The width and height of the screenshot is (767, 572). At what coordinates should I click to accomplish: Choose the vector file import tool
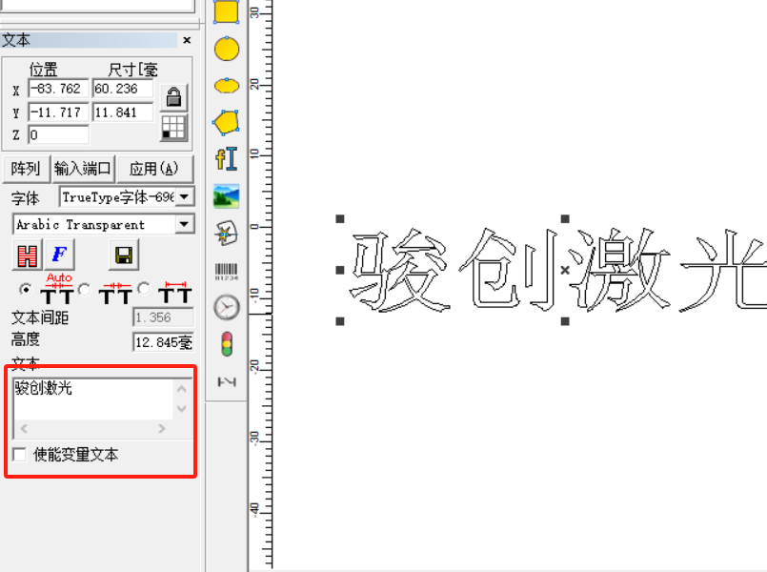(227, 234)
